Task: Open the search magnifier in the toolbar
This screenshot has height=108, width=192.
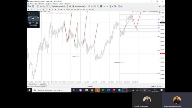Action: [x=160, y=6]
